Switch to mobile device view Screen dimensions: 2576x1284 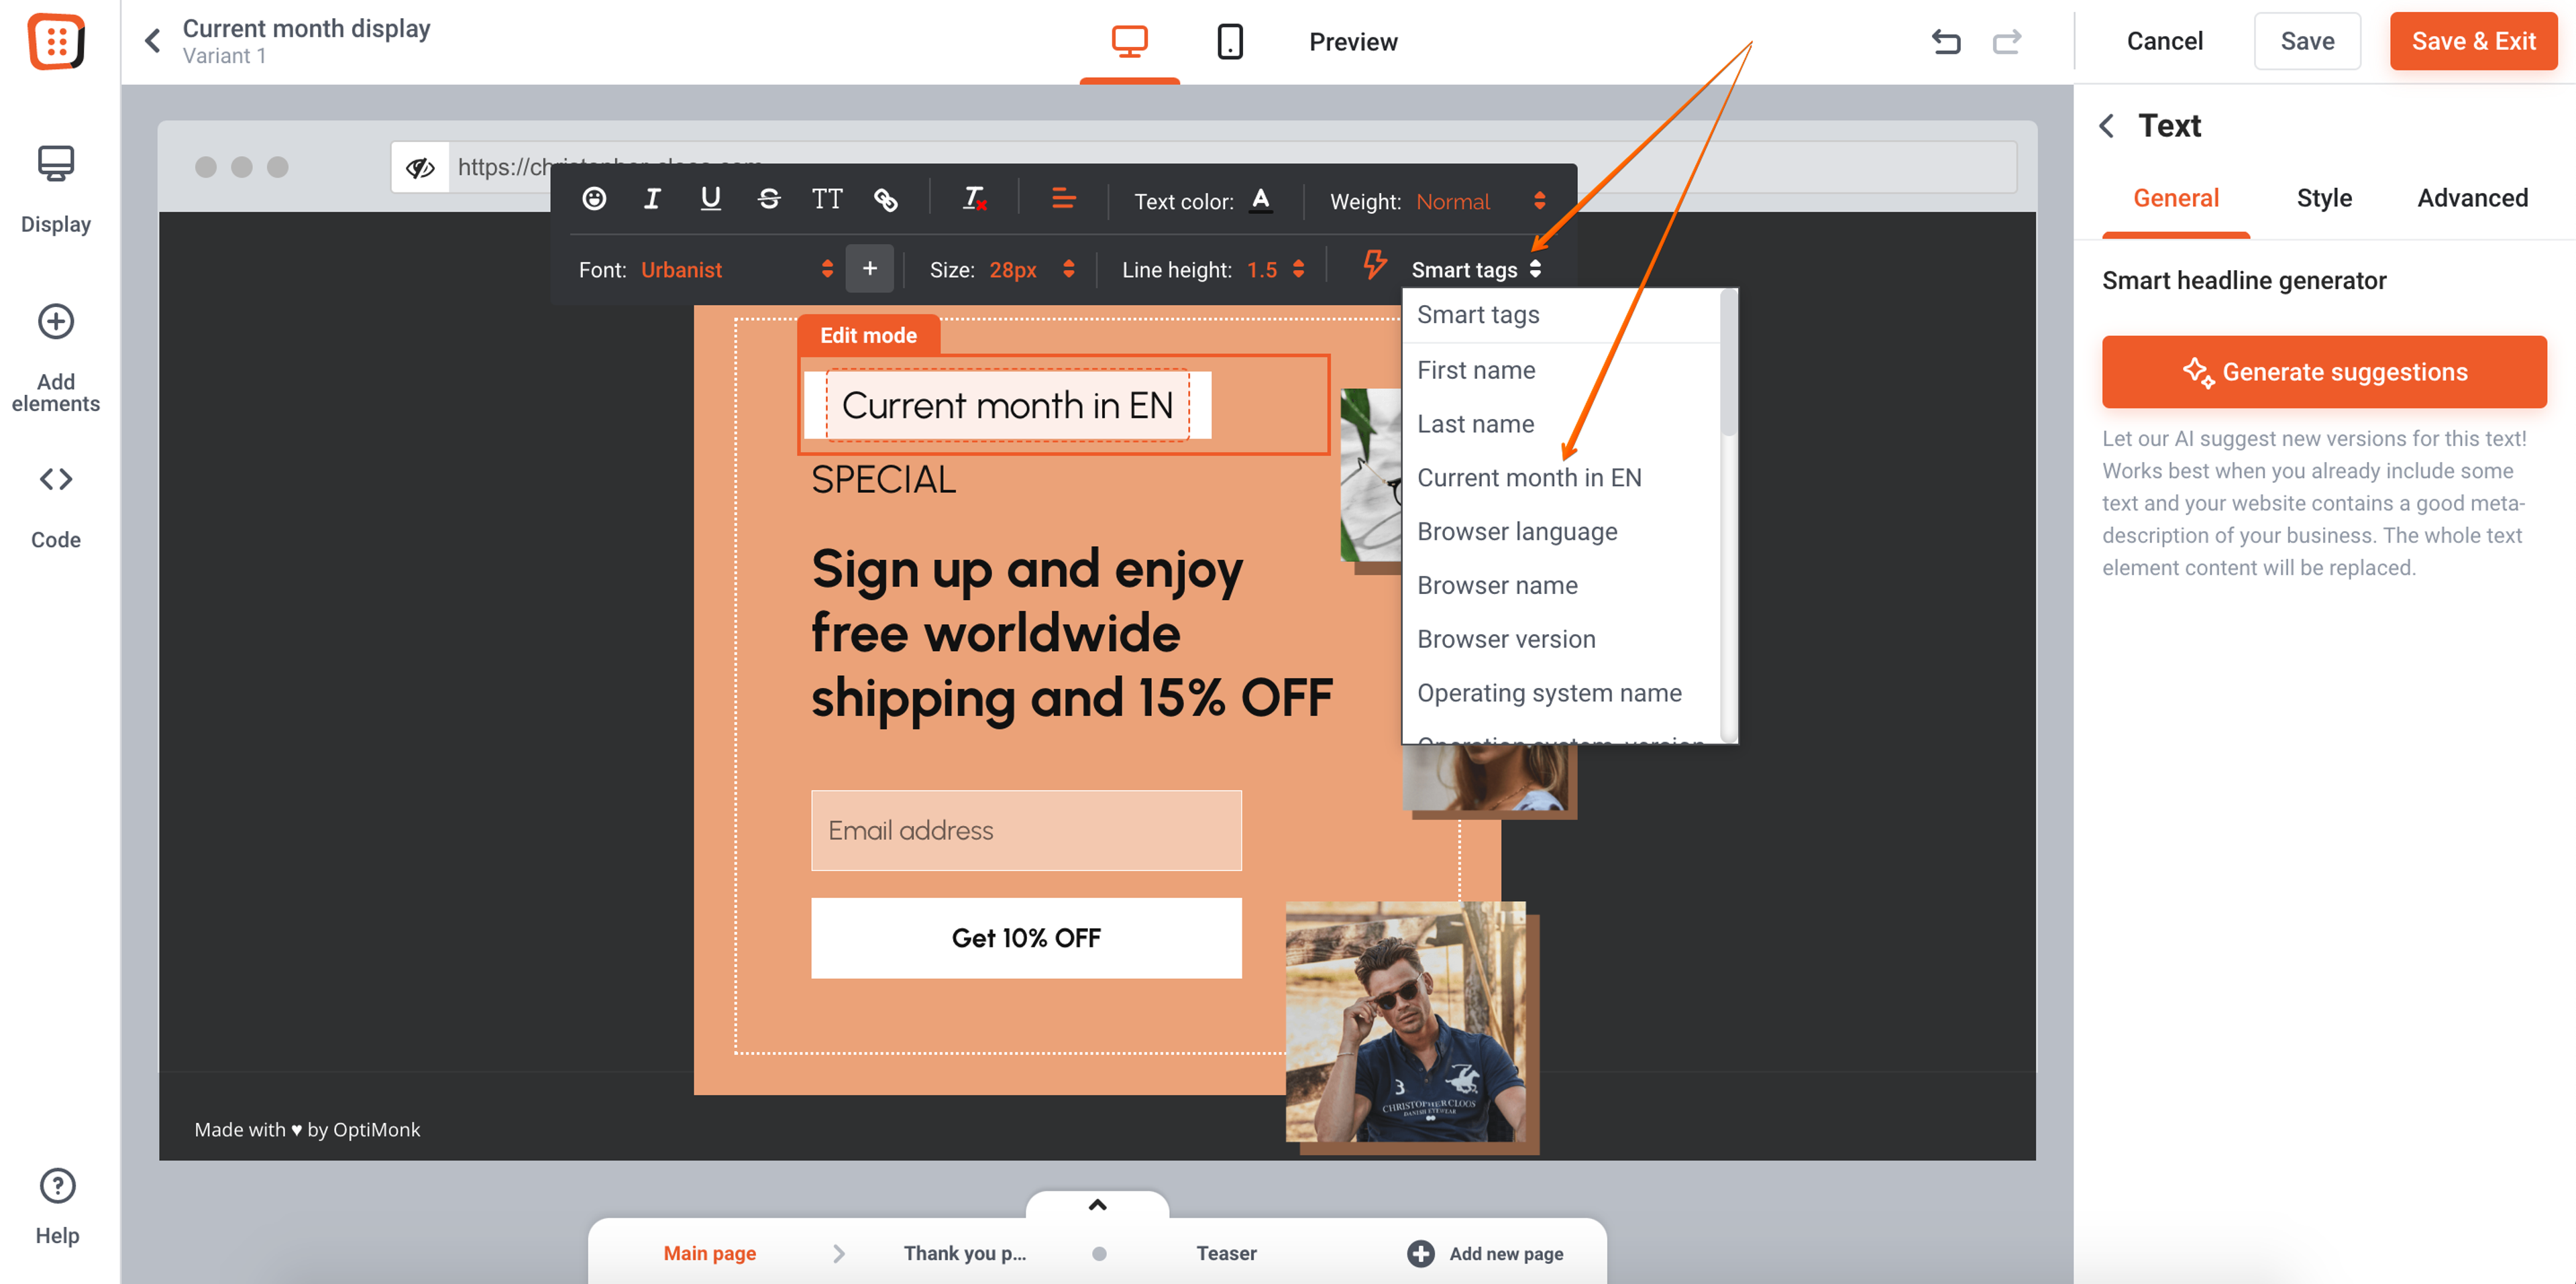click(x=1229, y=41)
